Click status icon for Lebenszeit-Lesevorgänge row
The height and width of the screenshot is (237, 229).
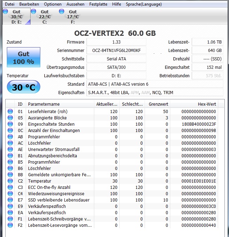click(x=10, y=225)
